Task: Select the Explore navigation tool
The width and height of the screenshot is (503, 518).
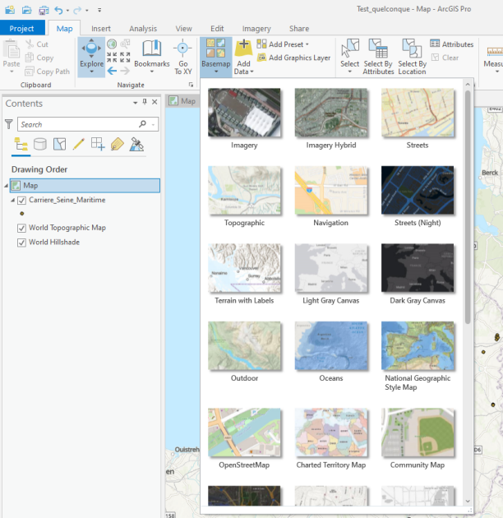Action: coord(91,57)
